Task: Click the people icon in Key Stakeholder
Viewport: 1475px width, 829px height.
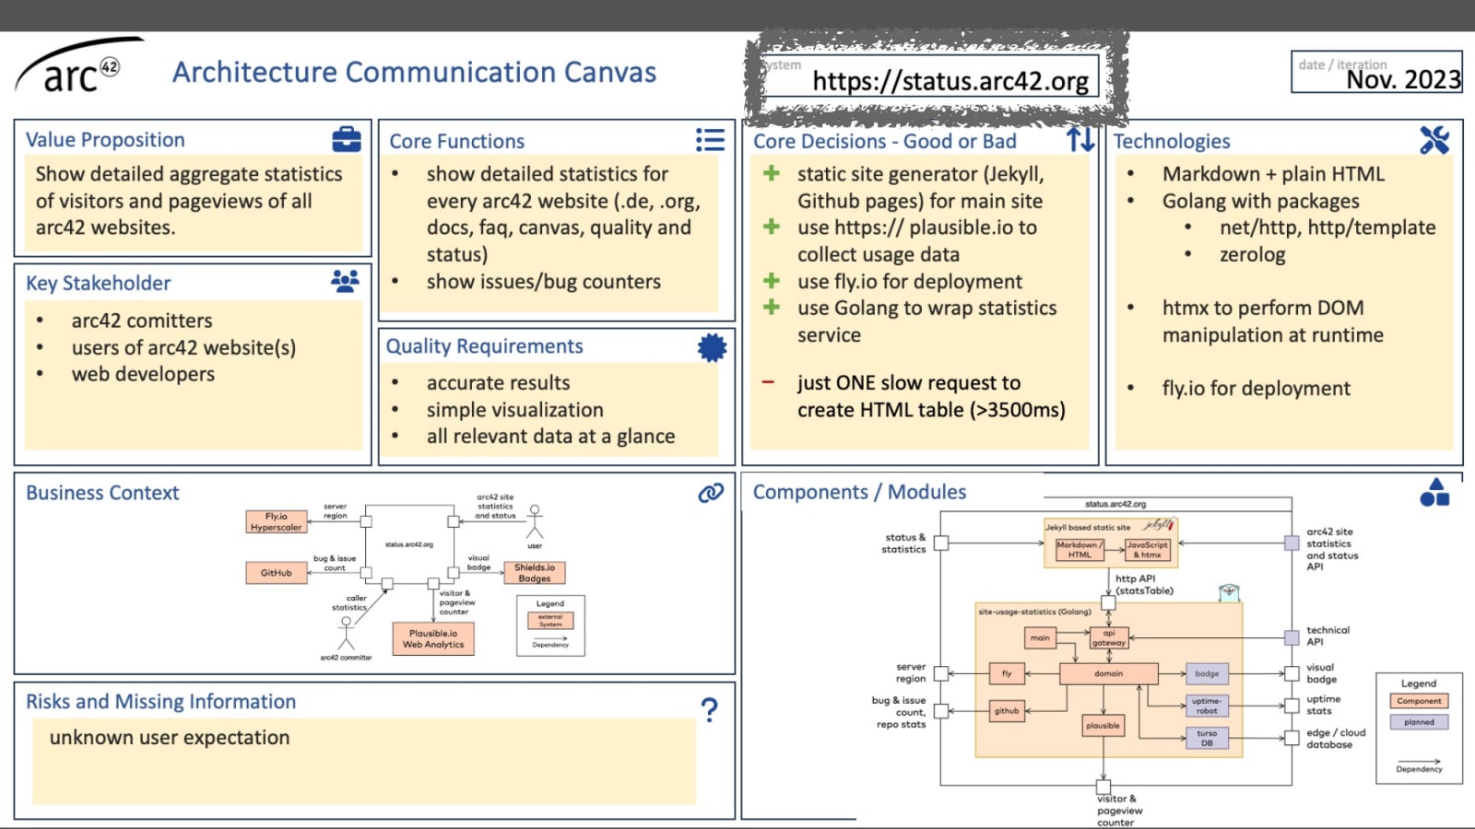Action: (345, 281)
